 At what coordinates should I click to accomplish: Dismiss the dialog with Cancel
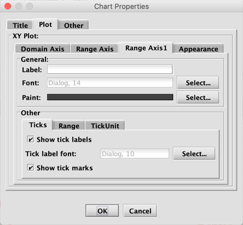[x=140, y=211]
